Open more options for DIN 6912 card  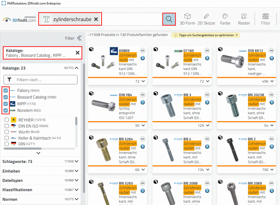coord(271,51)
